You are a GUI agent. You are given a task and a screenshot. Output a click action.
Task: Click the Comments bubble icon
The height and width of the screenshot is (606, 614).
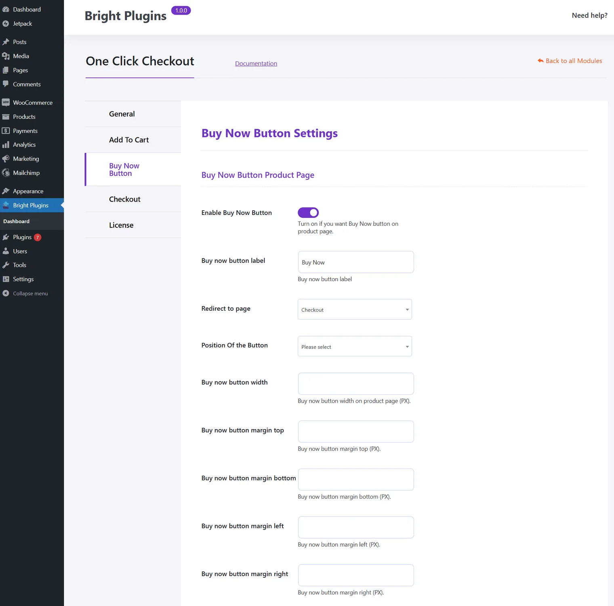(x=6, y=84)
